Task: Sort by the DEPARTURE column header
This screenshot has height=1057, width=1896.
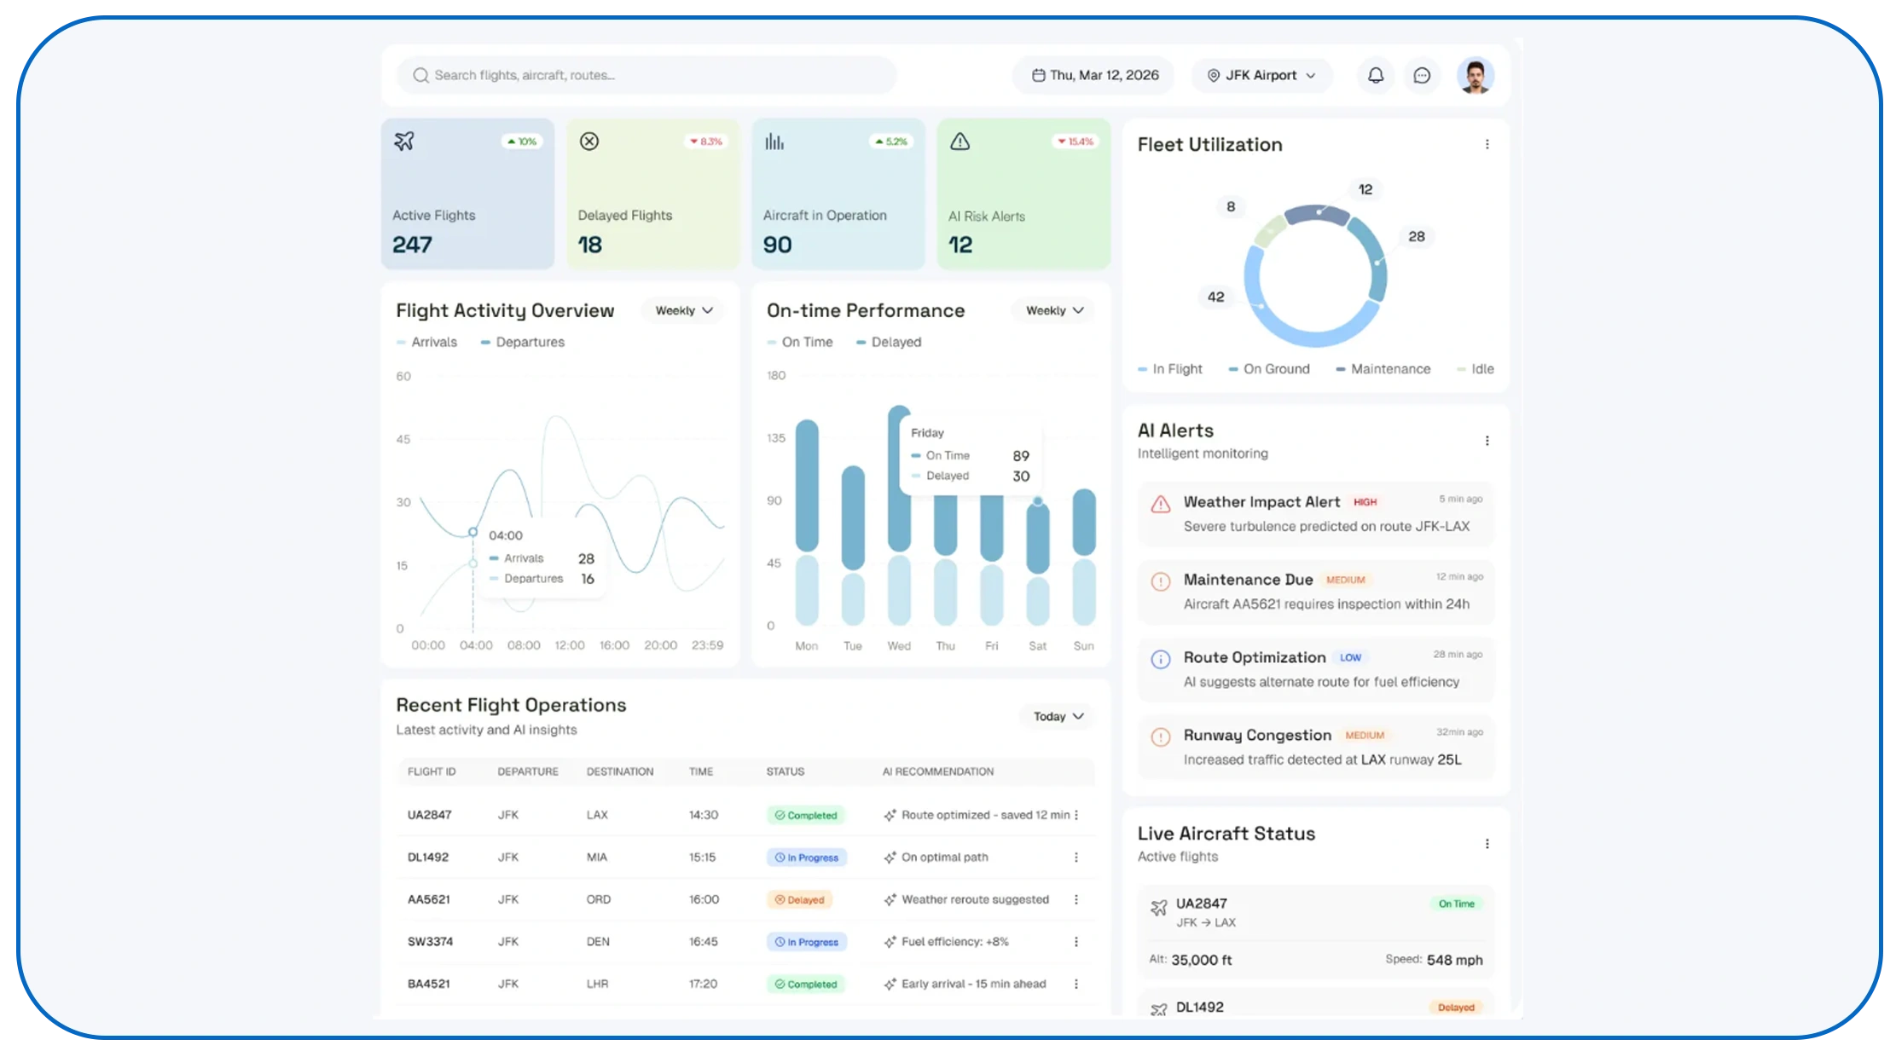Action: (x=528, y=772)
